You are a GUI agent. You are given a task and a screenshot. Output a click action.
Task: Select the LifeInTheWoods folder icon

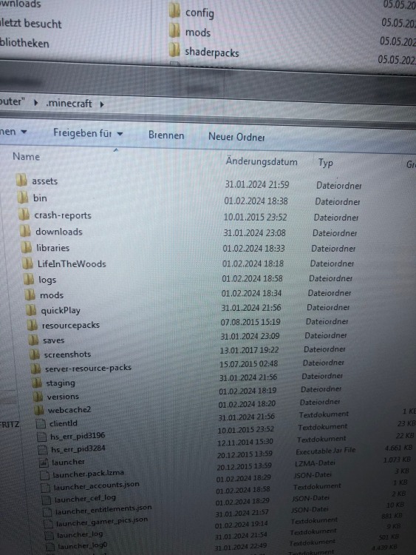[27, 263]
